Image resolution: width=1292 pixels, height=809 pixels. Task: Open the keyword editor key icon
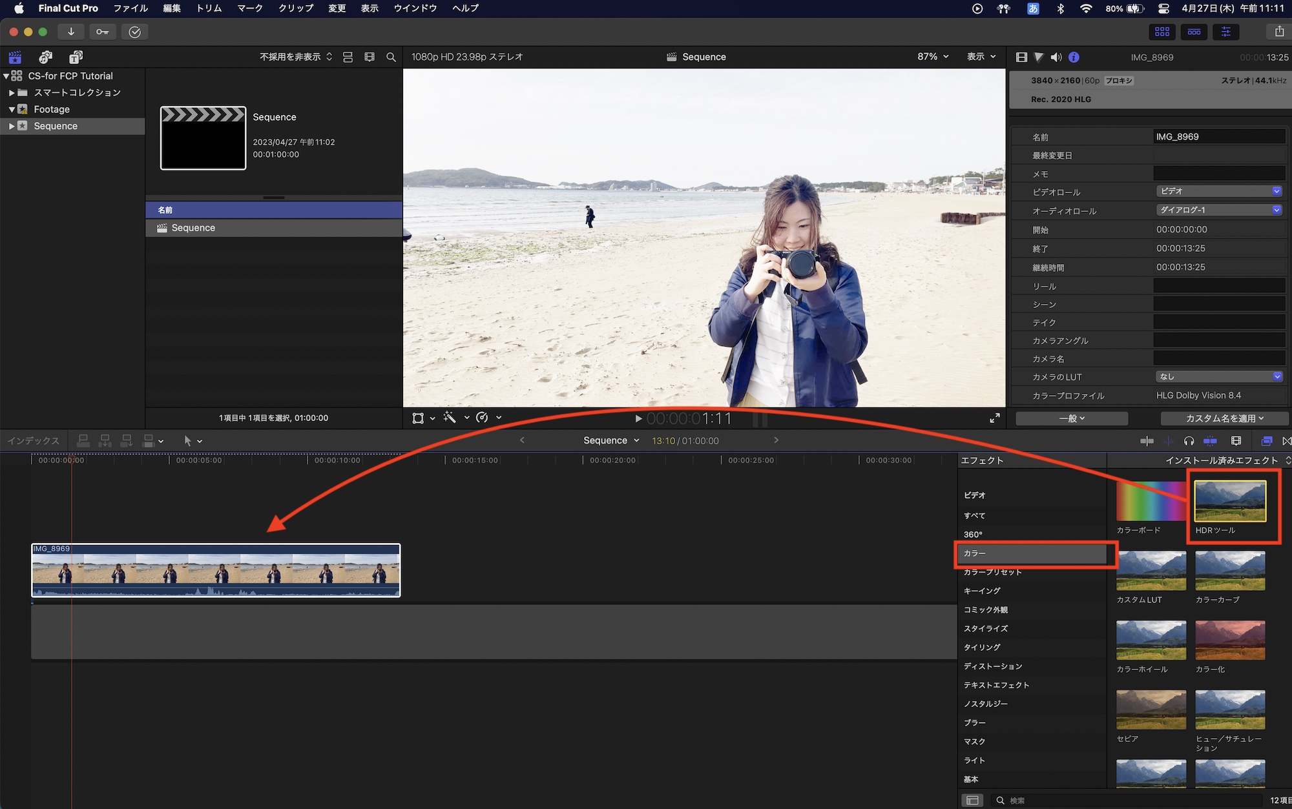[x=103, y=32]
